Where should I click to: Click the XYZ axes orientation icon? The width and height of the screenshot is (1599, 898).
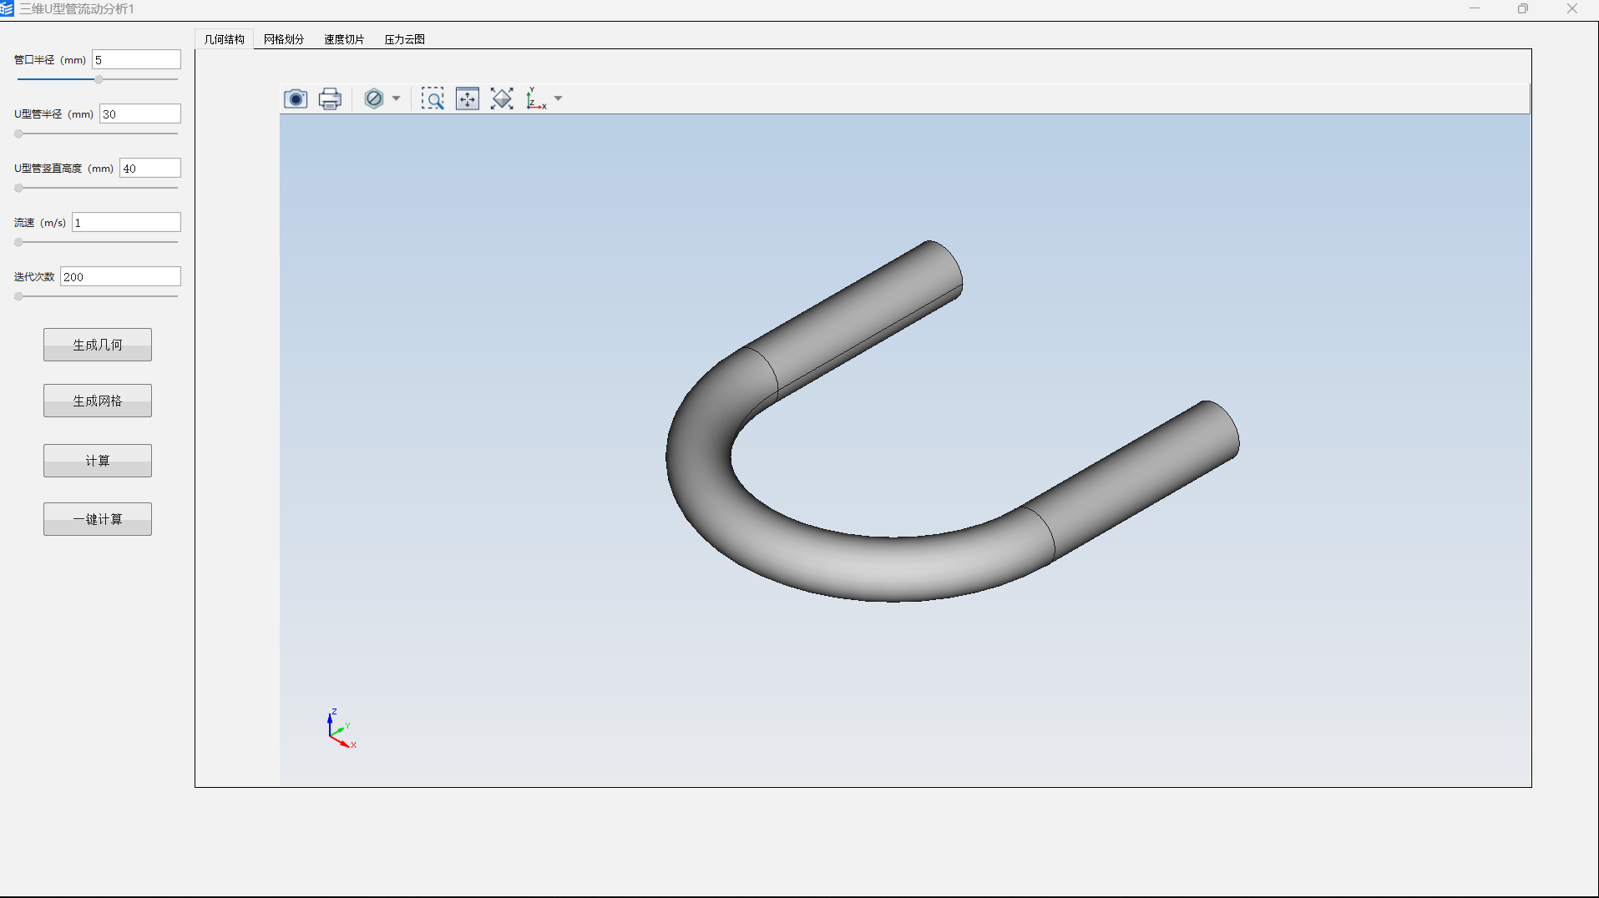click(x=536, y=98)
